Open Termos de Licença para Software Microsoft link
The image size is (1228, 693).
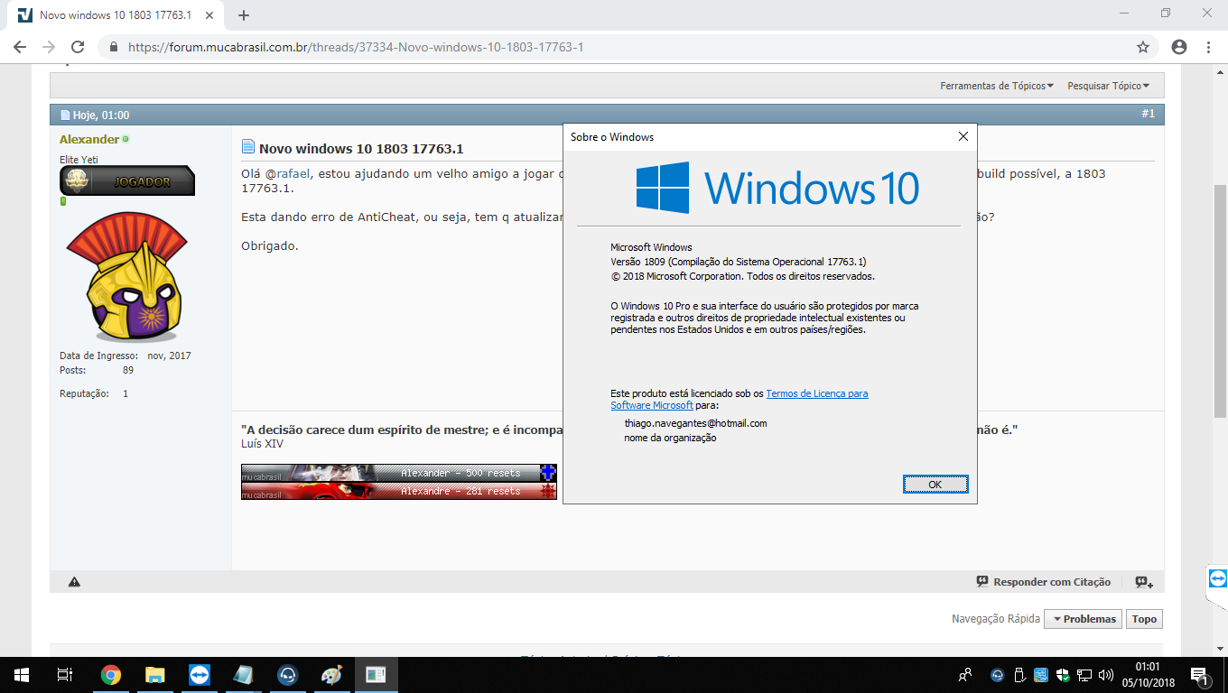[x=816, y=393]
